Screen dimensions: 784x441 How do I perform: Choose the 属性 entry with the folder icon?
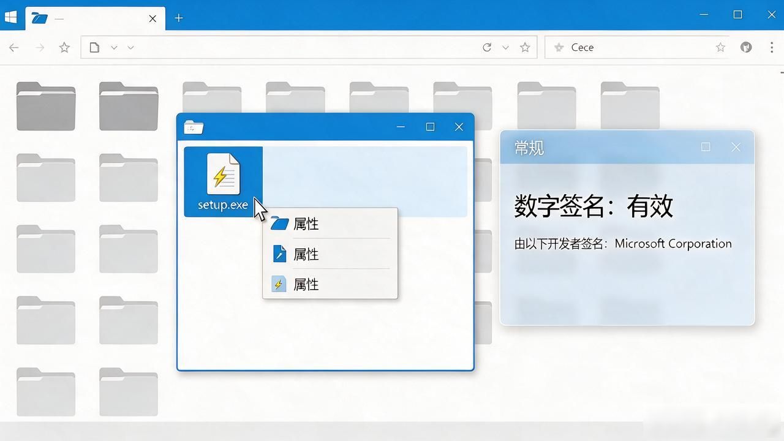point(330,224)
